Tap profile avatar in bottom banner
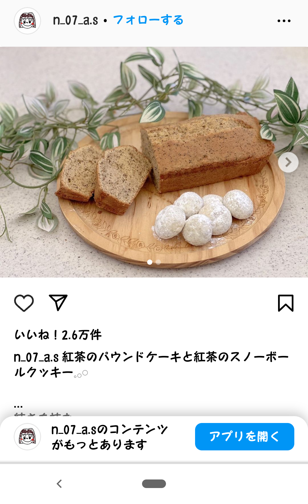 (27, 437)
